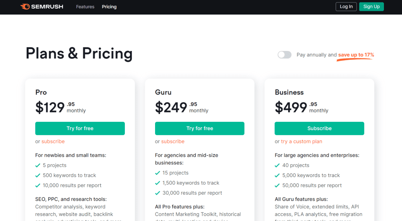Click 'For agencies and mid-size businesses:' text
402x221 pixels.
point(186,159)
